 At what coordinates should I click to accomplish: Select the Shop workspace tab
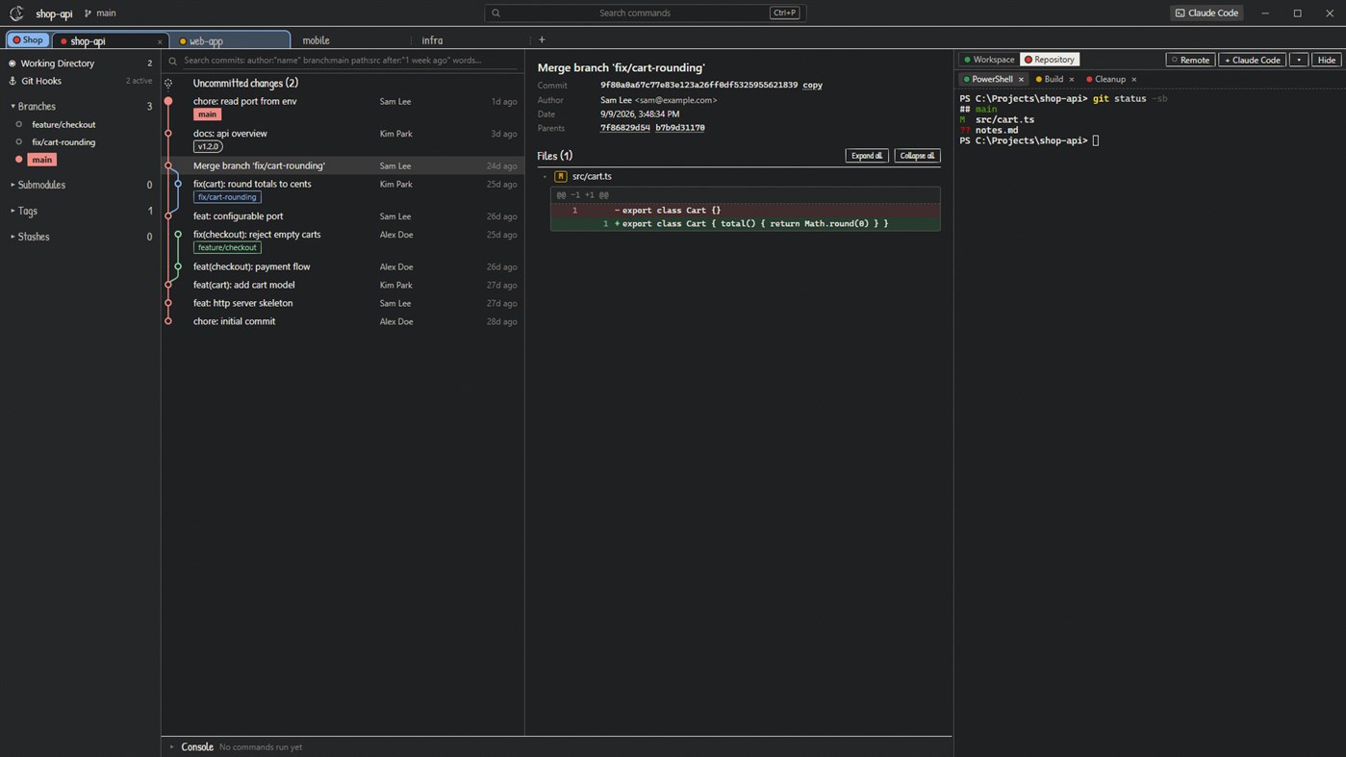click(x=28, y=40)
